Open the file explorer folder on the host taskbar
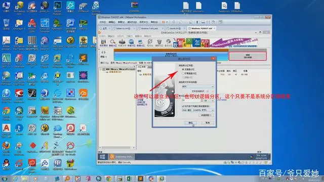This screenshot has width=324, height=182. (25, 178)
